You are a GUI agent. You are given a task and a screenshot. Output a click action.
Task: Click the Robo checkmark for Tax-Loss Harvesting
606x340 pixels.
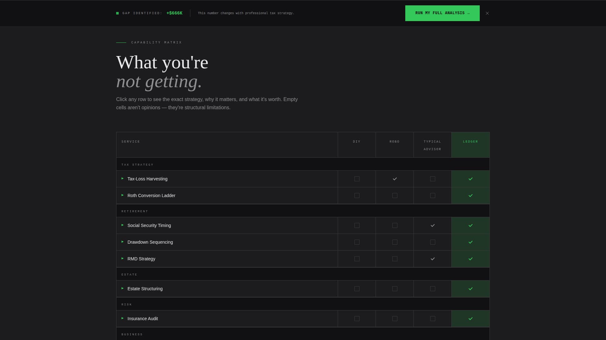(395, 179)
